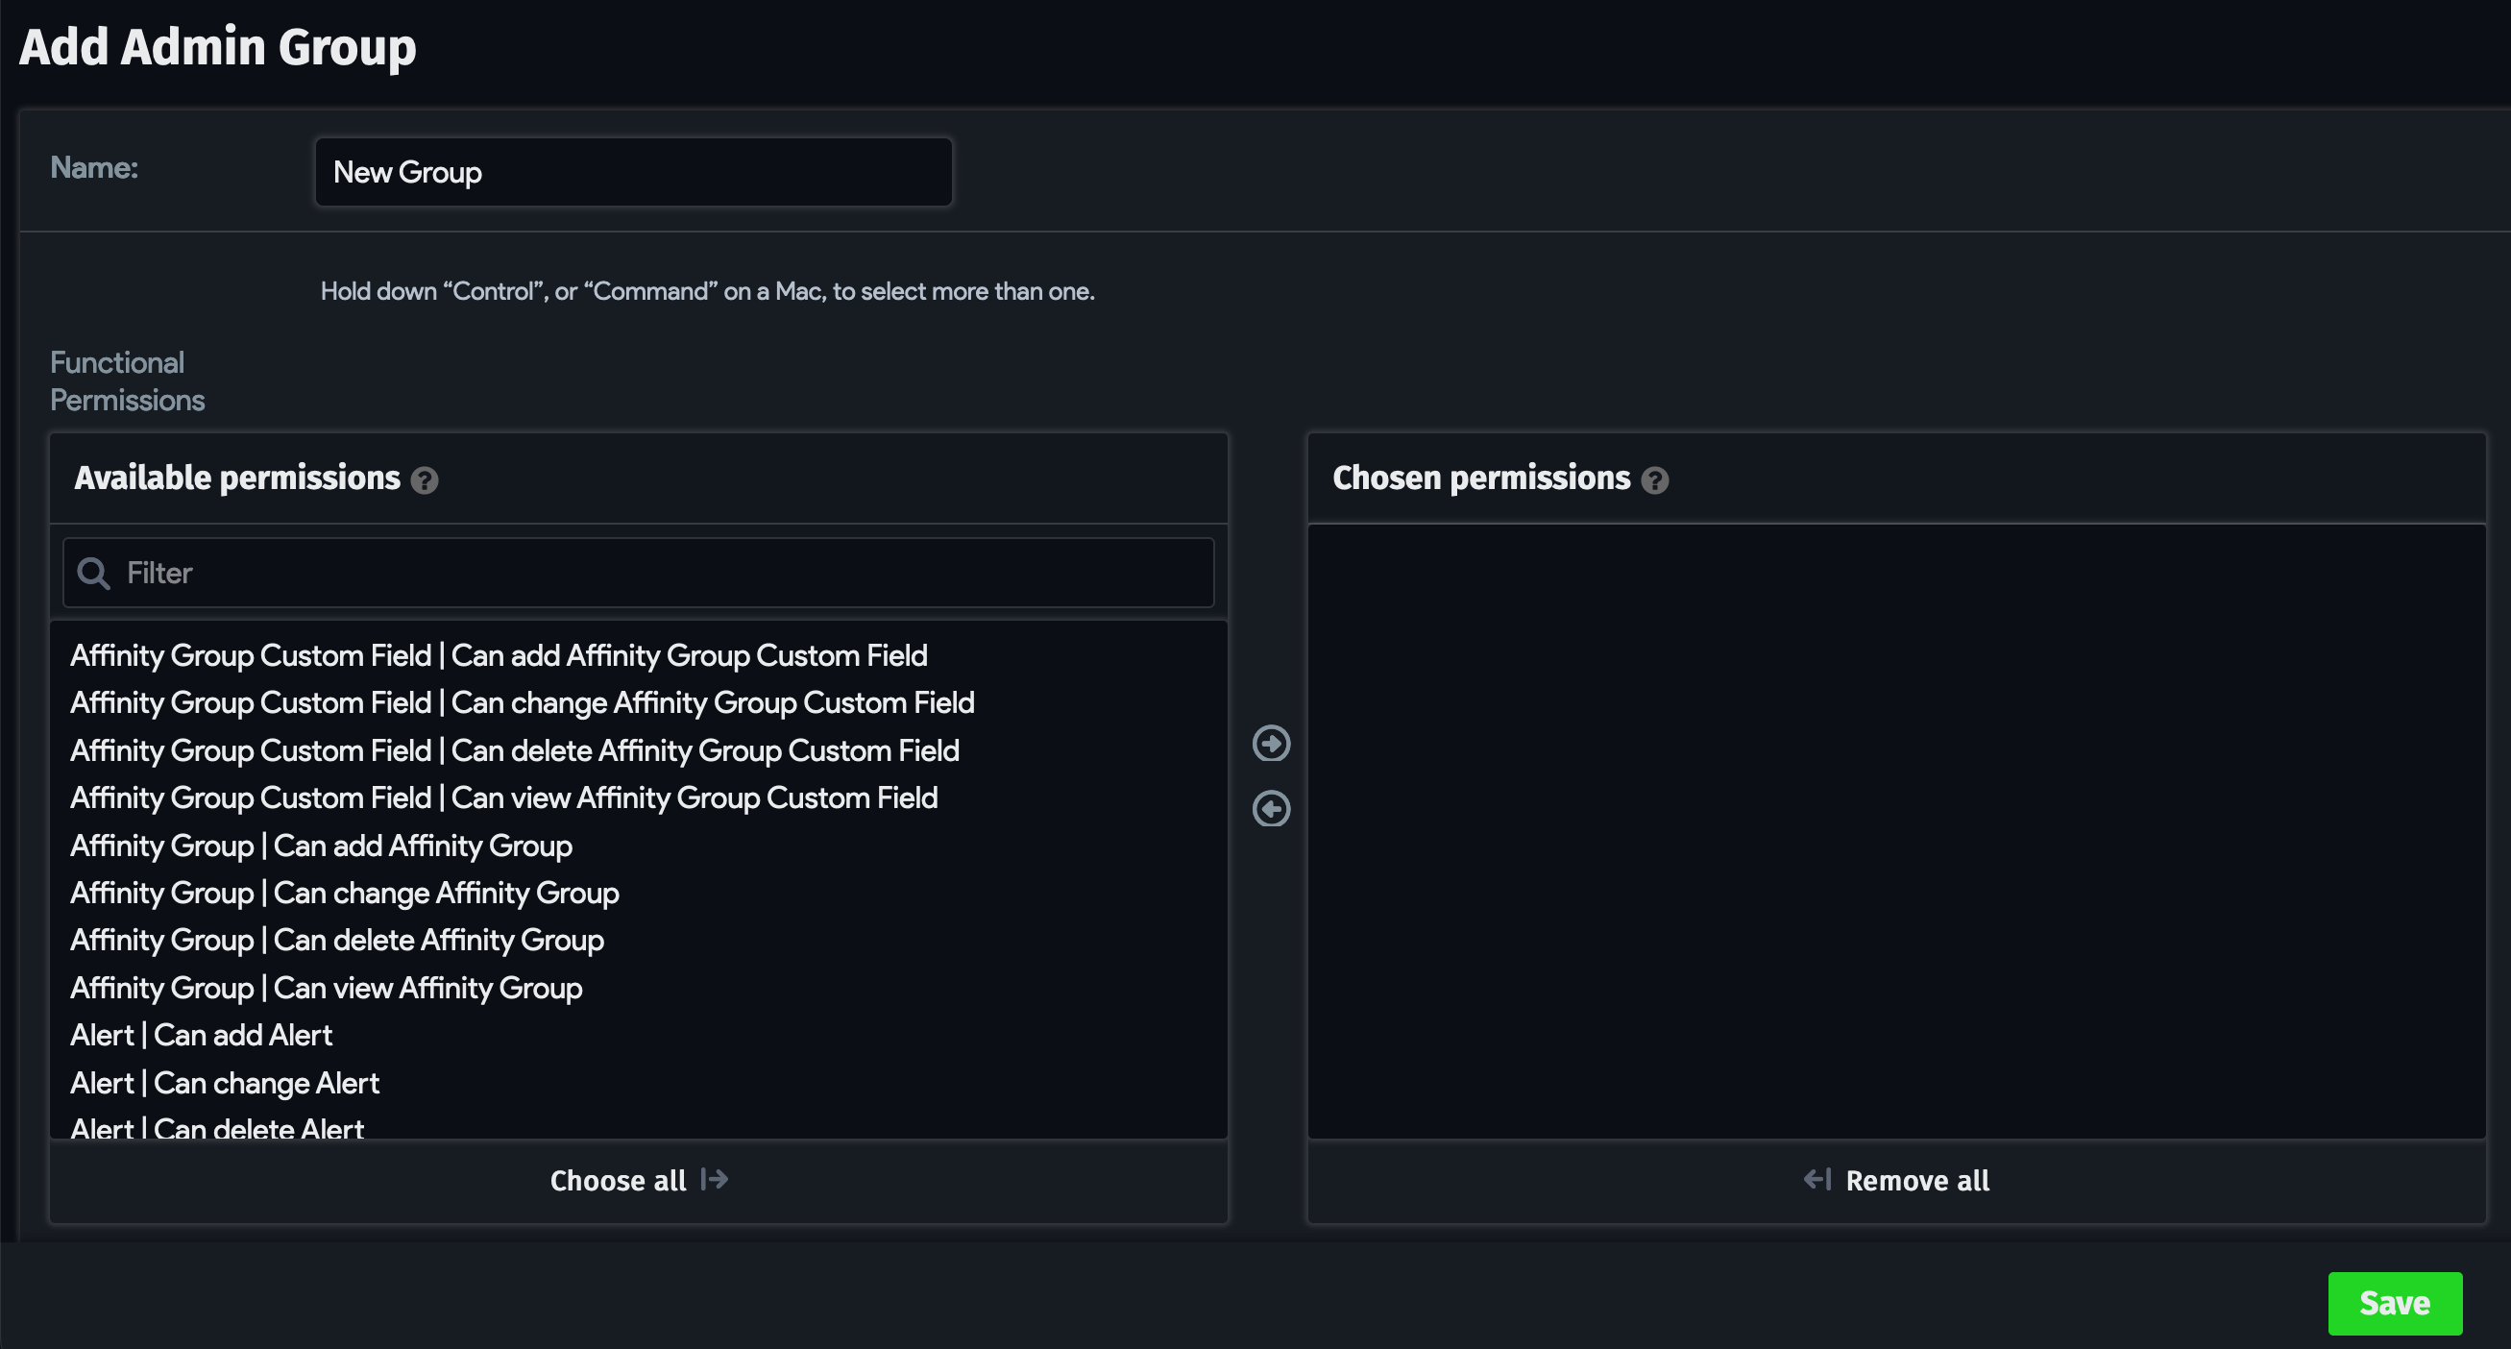Select the Alert | Can change Alert permission
Image resolution: width=2511 pixels, height=1349 pixels.
[224, 1082]
